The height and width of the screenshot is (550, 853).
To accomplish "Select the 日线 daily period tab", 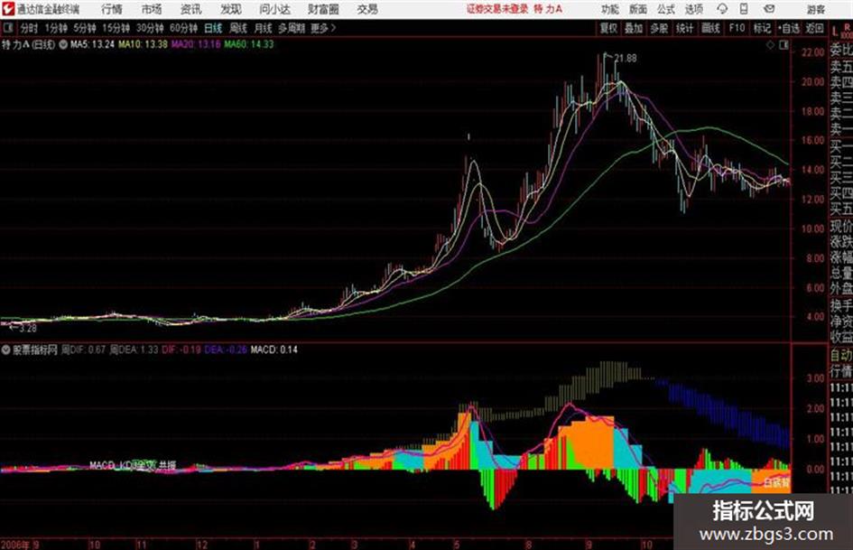I will coord(213,28).
